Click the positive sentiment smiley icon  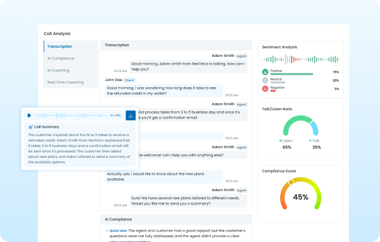[x=265, y=72]
